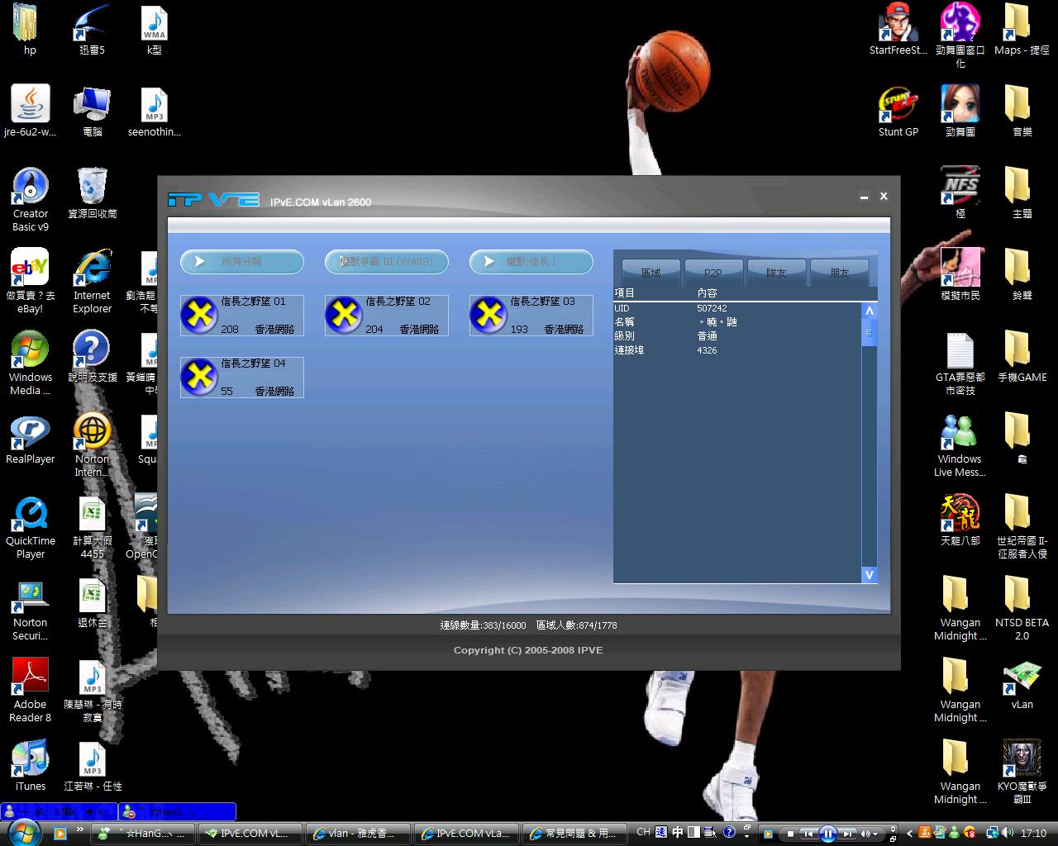The image size is (1058, 846).
Task: Select the 江若琳 - 任性 MP3 file
Action: (x=92, y=765)
